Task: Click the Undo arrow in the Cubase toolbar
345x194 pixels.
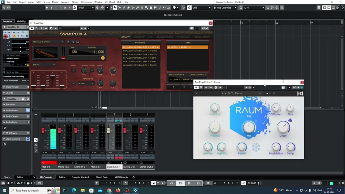Action: [4, 8]
